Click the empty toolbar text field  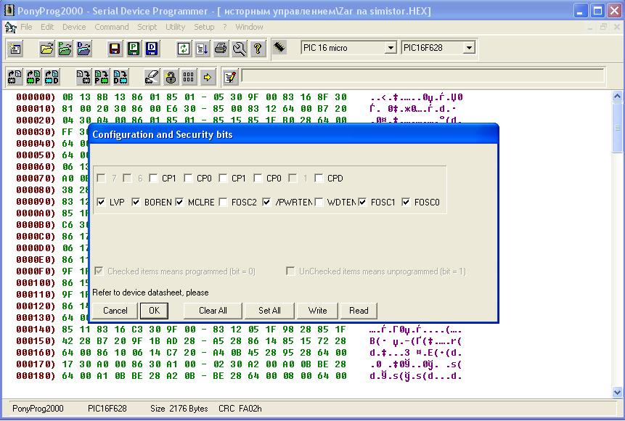point(422,75)
